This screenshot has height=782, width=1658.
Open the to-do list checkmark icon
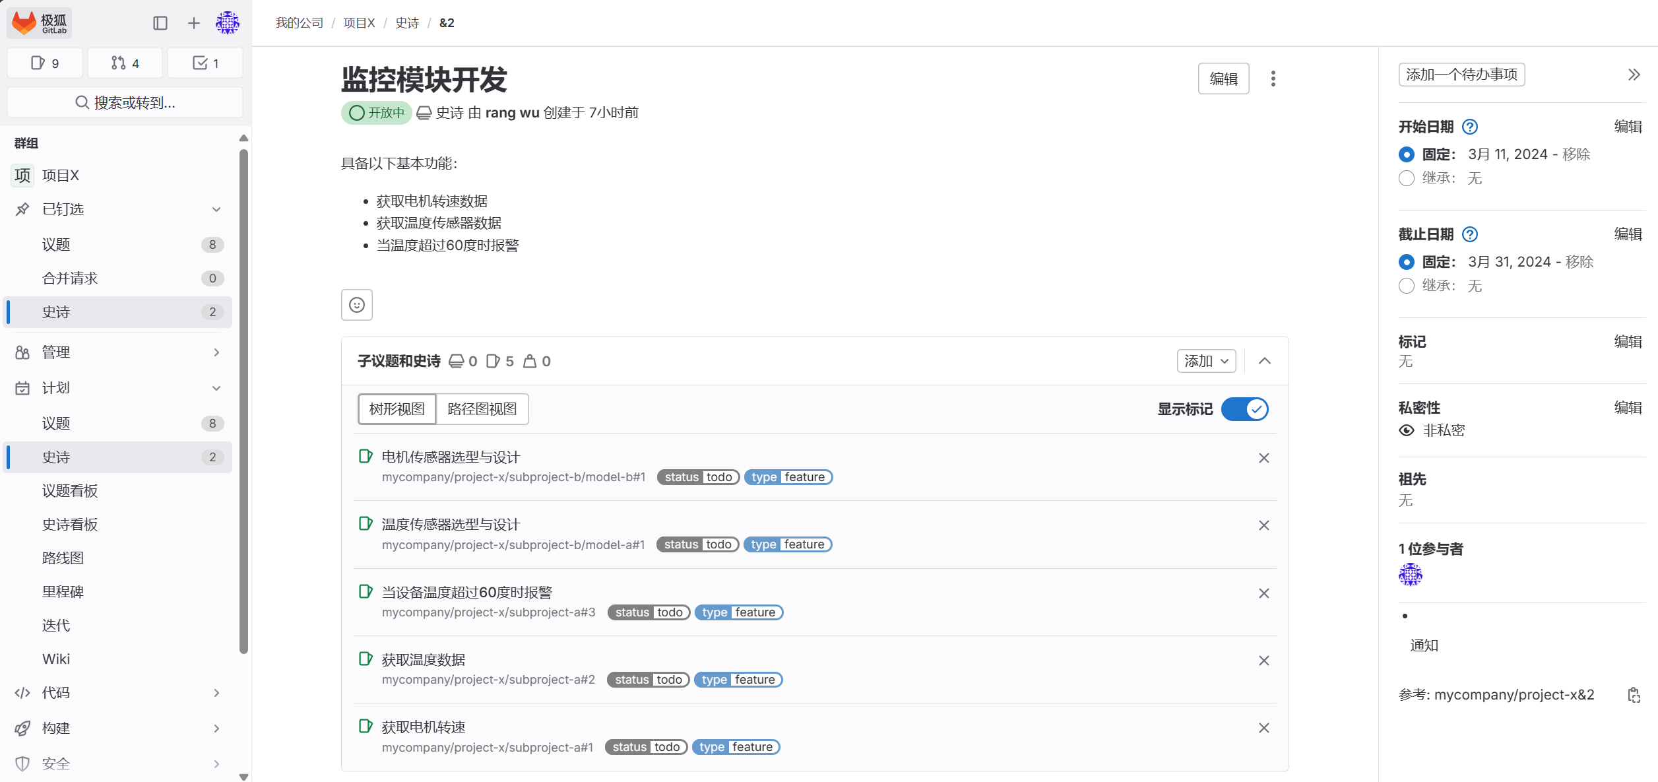[205, 62]
